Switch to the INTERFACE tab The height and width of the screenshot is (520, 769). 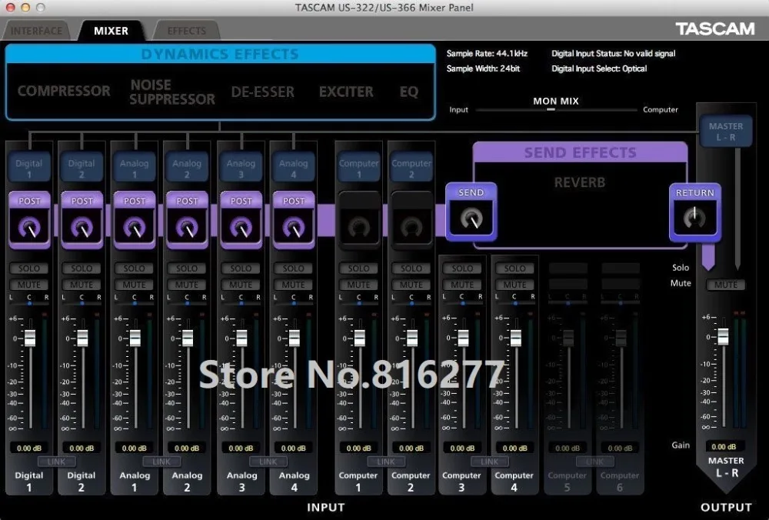(36, 31)
